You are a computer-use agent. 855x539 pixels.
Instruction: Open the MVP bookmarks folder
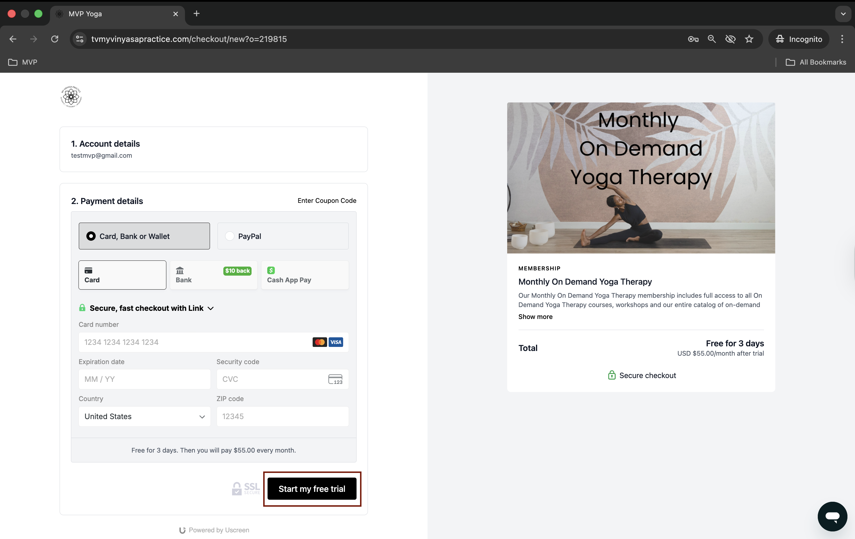pos(23,62)
